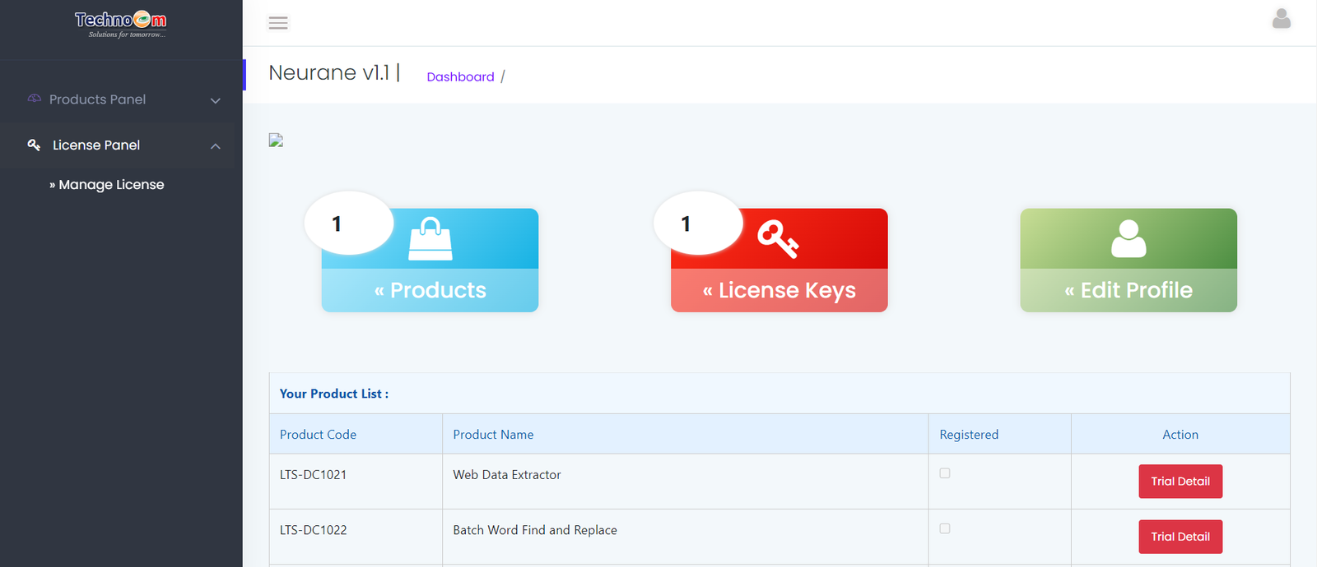Click the shopping bag Products icon

(x=430, y=239)
